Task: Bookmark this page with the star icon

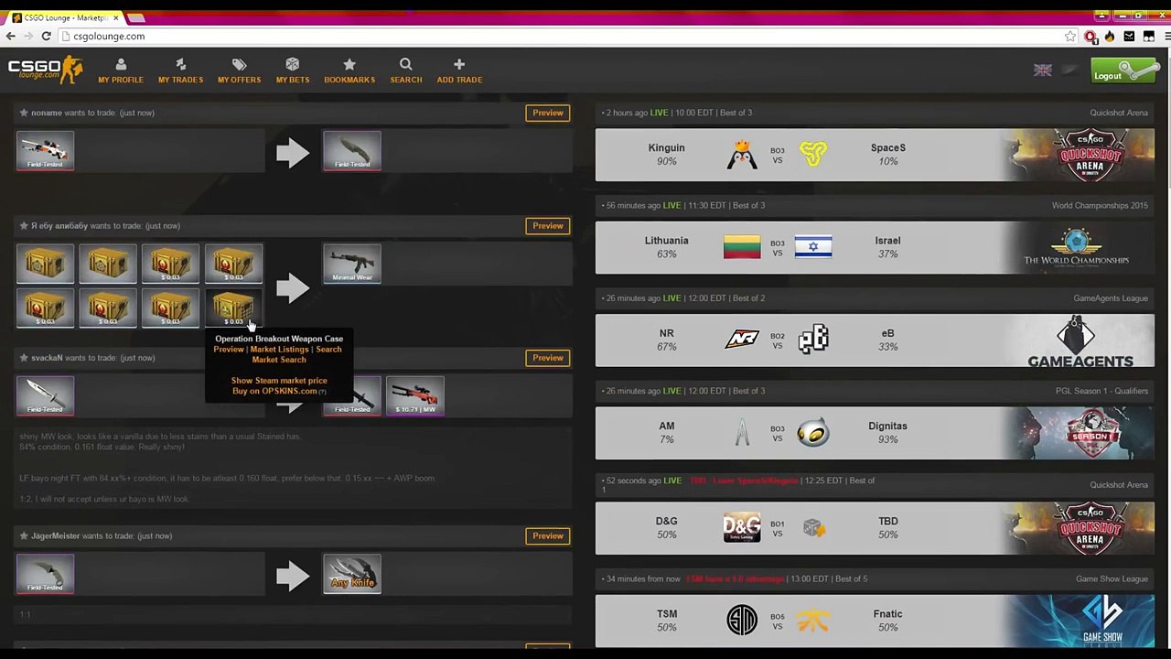Action: (x=1070, y=36)
